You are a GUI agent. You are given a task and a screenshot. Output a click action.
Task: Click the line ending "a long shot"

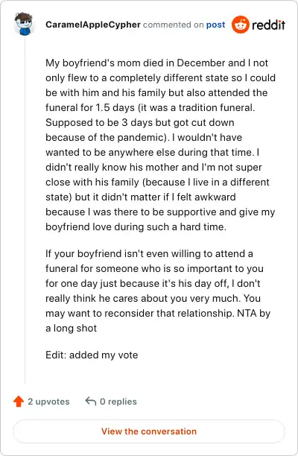(72, 329)
